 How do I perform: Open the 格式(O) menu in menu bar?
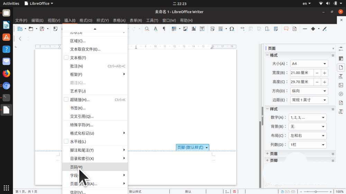pos(86,20)
